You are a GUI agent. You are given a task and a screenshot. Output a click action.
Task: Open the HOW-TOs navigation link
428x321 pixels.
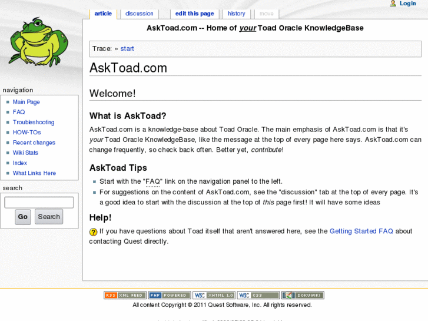pyautogui.click(x=27, y=133)
